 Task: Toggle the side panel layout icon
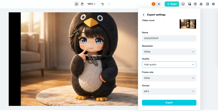[x=208, y=4]
